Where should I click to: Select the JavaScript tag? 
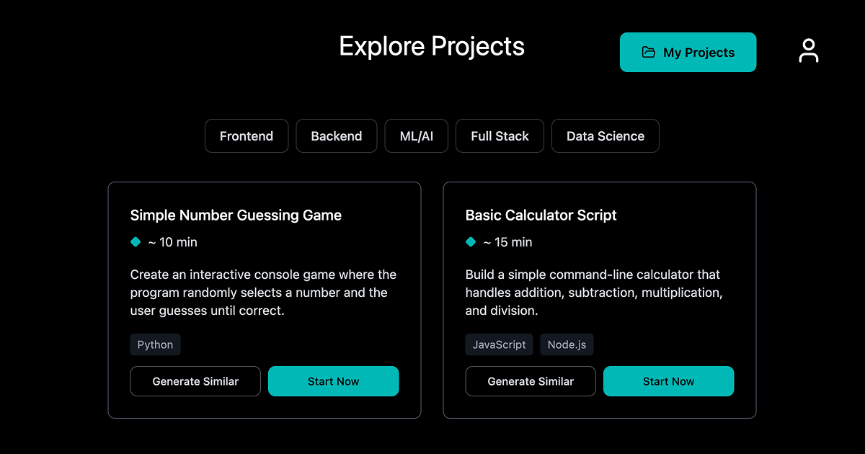[499, 344]
